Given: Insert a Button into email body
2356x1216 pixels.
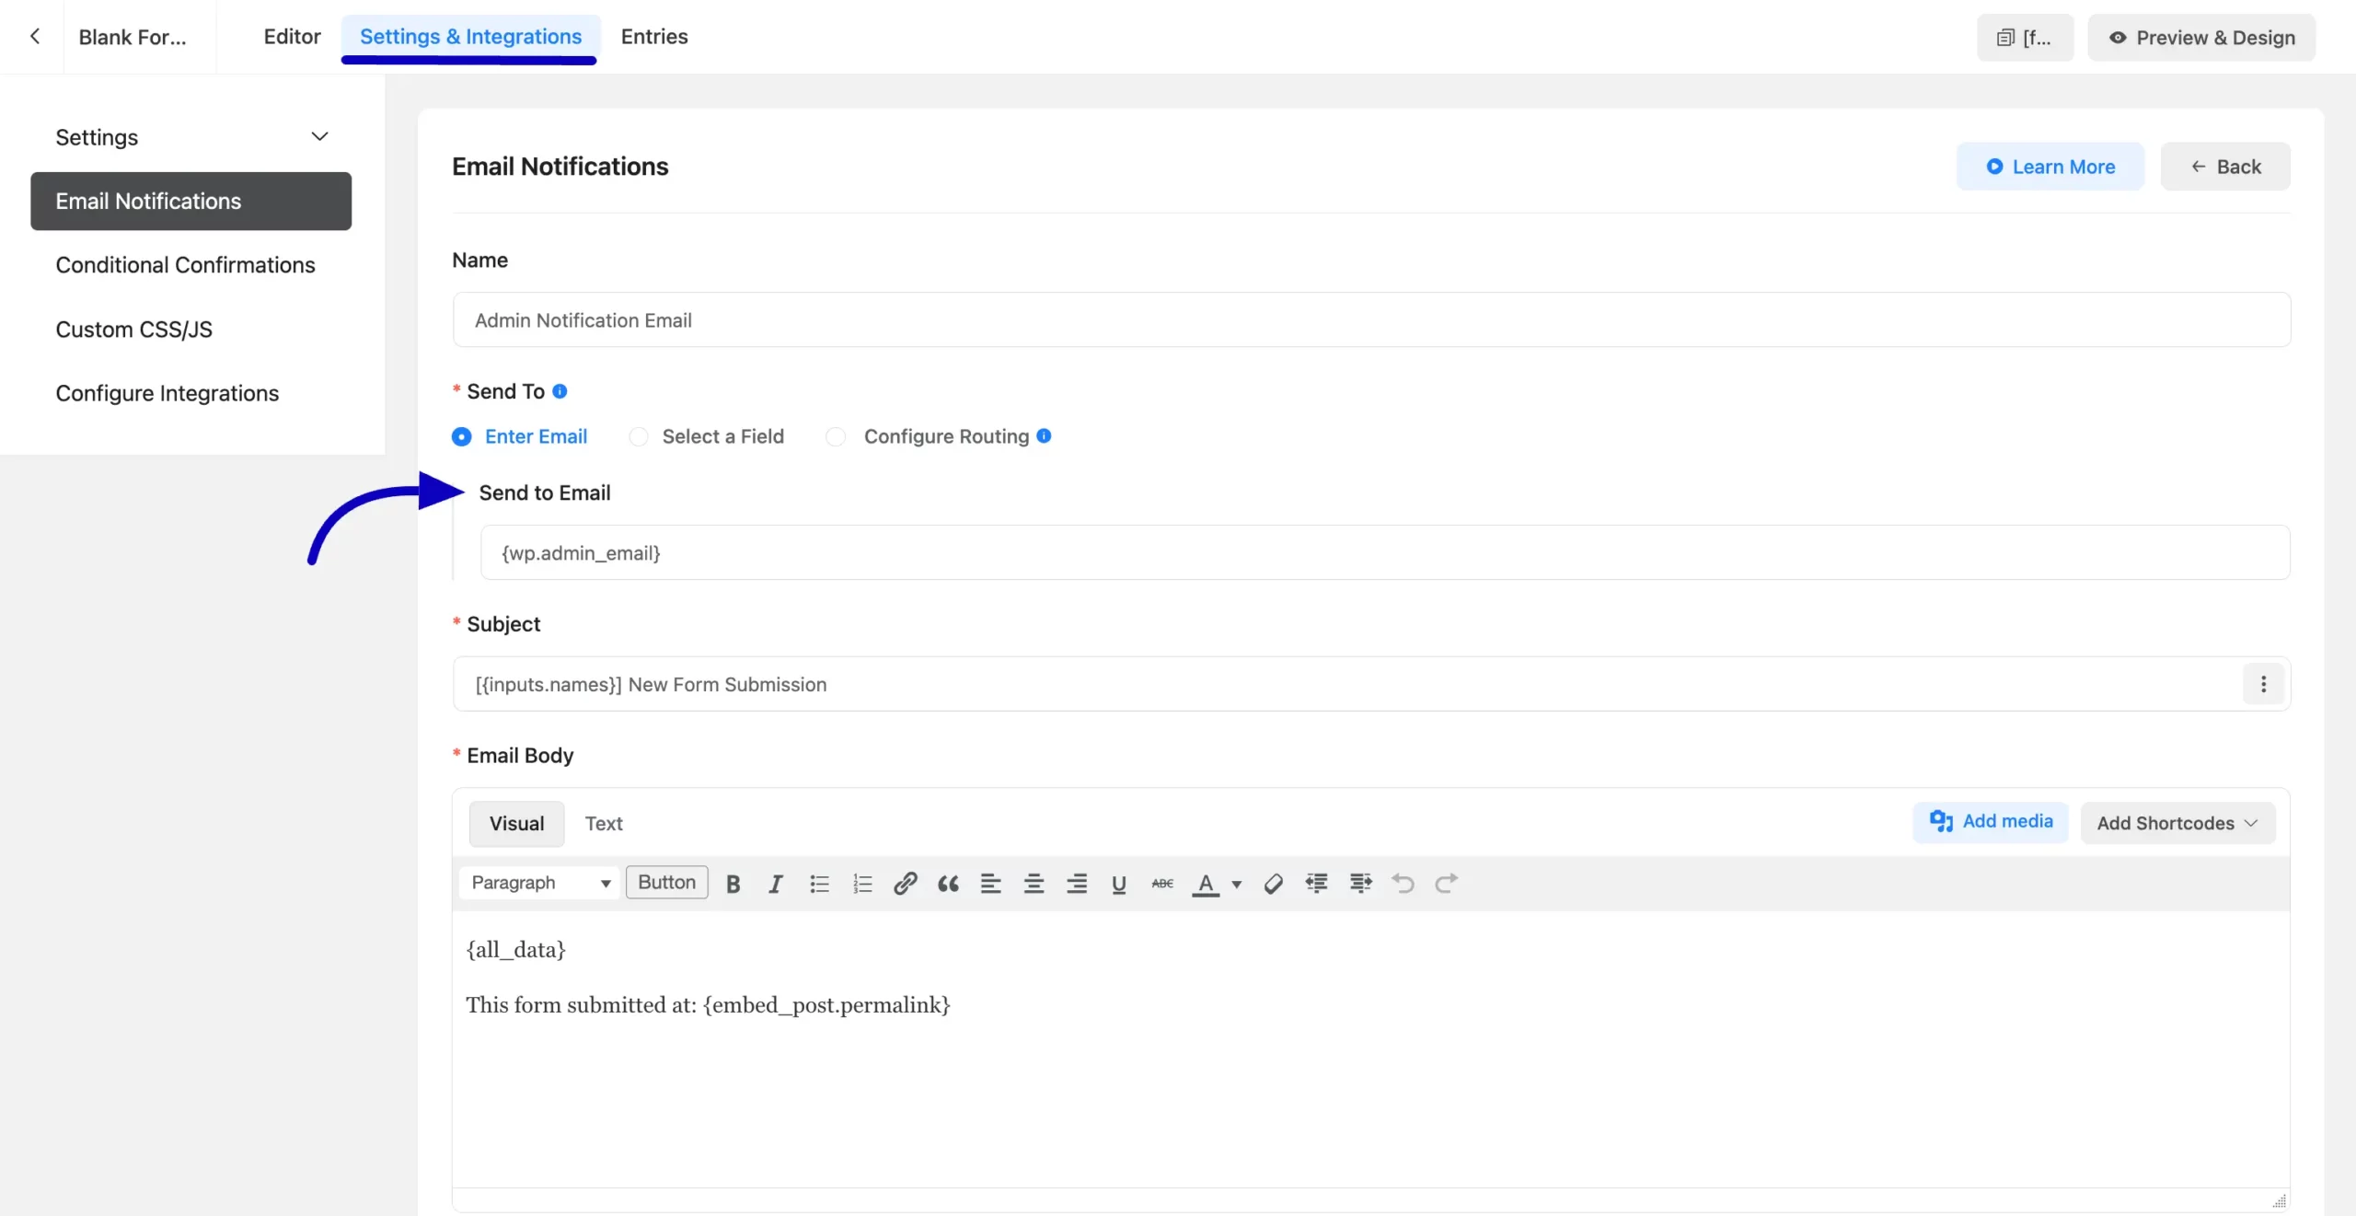Looking at the screenshot, I should (x=666, y=882).
